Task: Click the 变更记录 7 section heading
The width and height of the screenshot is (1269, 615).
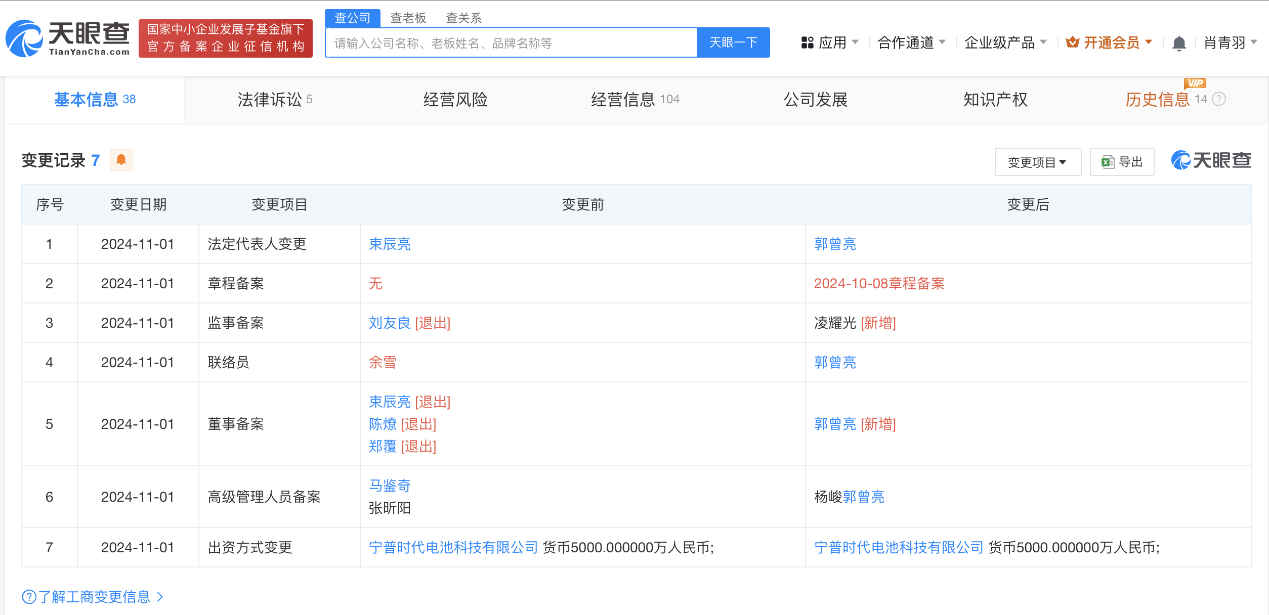Action: [61, 160]
